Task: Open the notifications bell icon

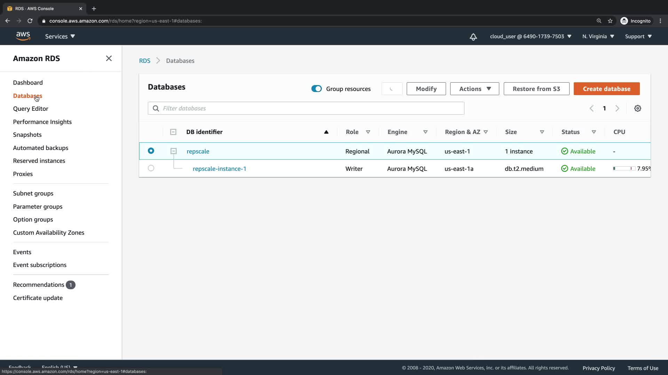Action: coord(473,36)
